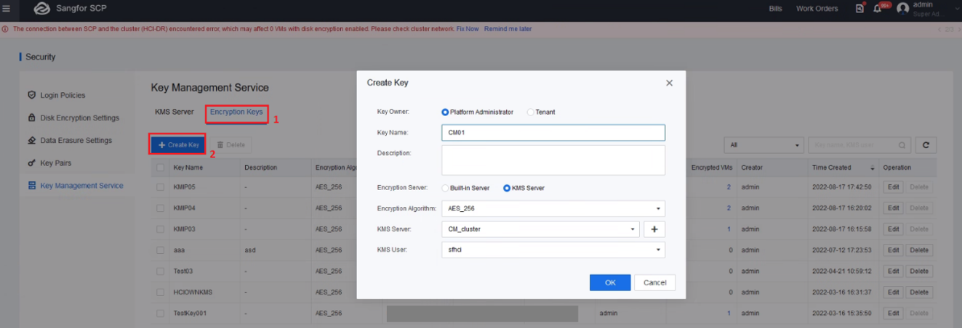
Task: Click the notification bell icon
Action: [878, 9]
